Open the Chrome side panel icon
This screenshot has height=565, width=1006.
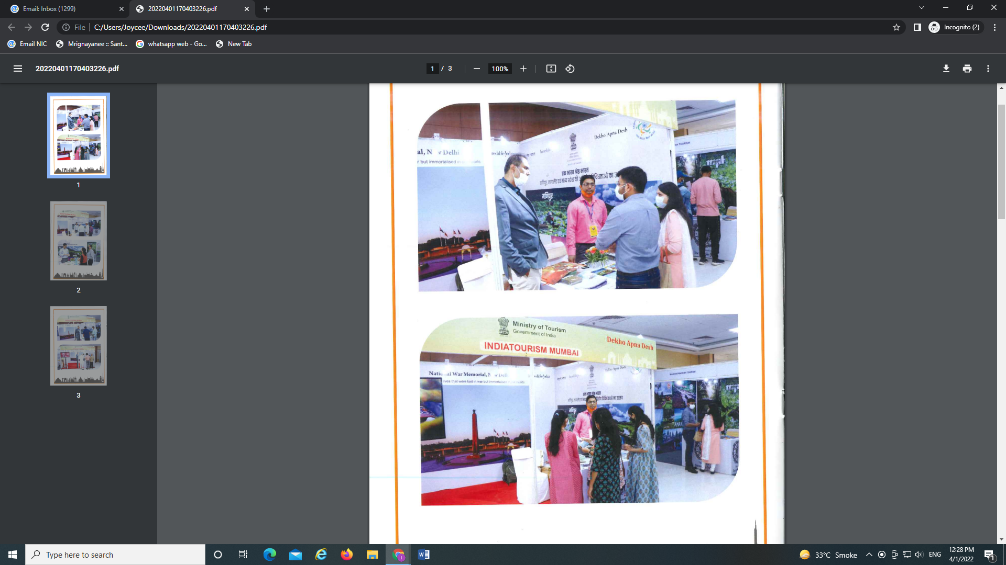(x=917, y=27)
